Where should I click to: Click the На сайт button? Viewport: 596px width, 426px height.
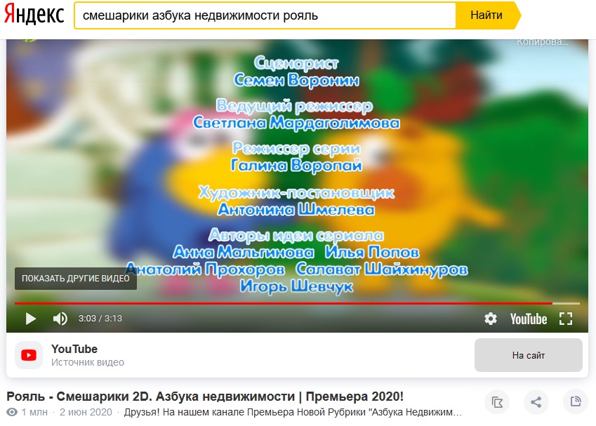coord(529,355)
